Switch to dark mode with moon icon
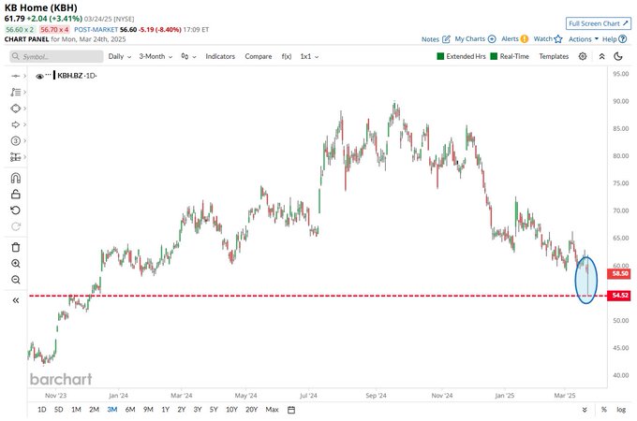The width and height of the screenshot is (637, 421). tap(618, 56)
